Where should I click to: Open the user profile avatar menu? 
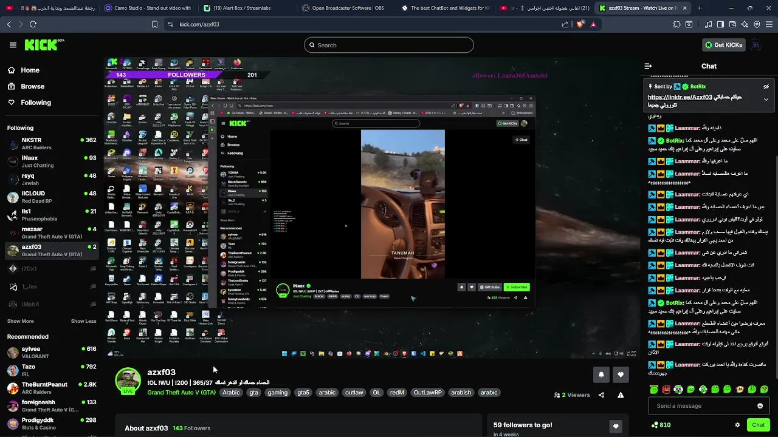(756, 45)
